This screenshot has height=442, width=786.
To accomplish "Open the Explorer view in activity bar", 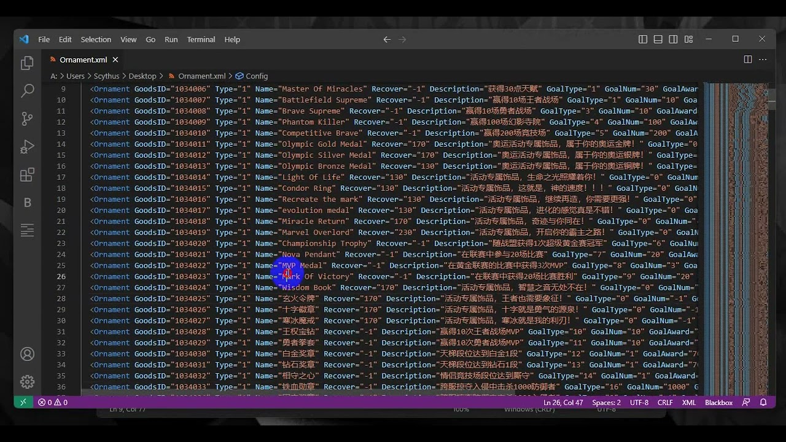I will pos(27,63).
